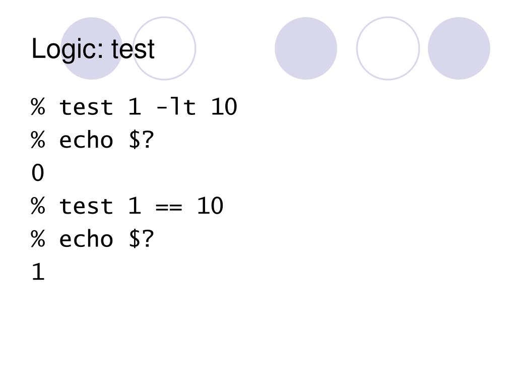Click the 'Logic: test' slide title
The height and width of the screenshot is (387, 516).
pos(93,49)
